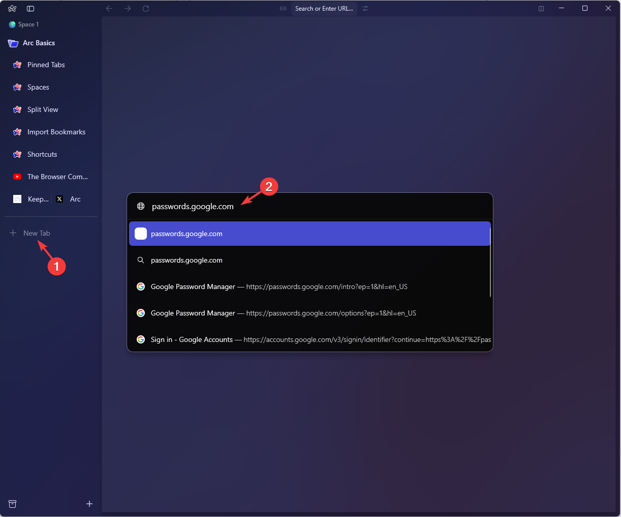Click Google icon on intro suggestion
The height and width of the screenshot is (517, 621).
pyautogui.click(x=141, y=286)
